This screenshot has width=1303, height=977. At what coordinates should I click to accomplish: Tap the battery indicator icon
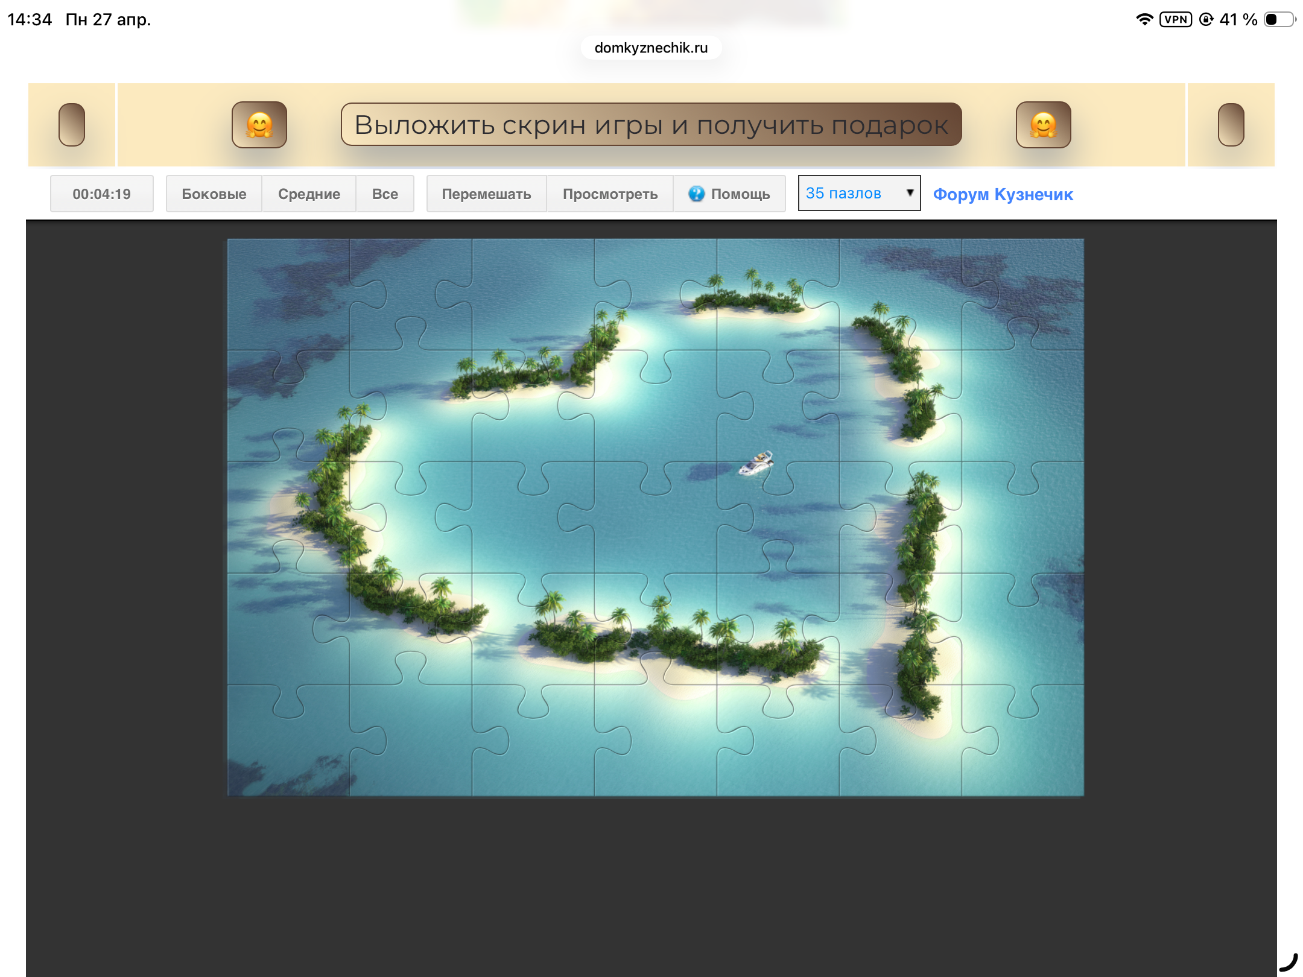[1279, 19]
